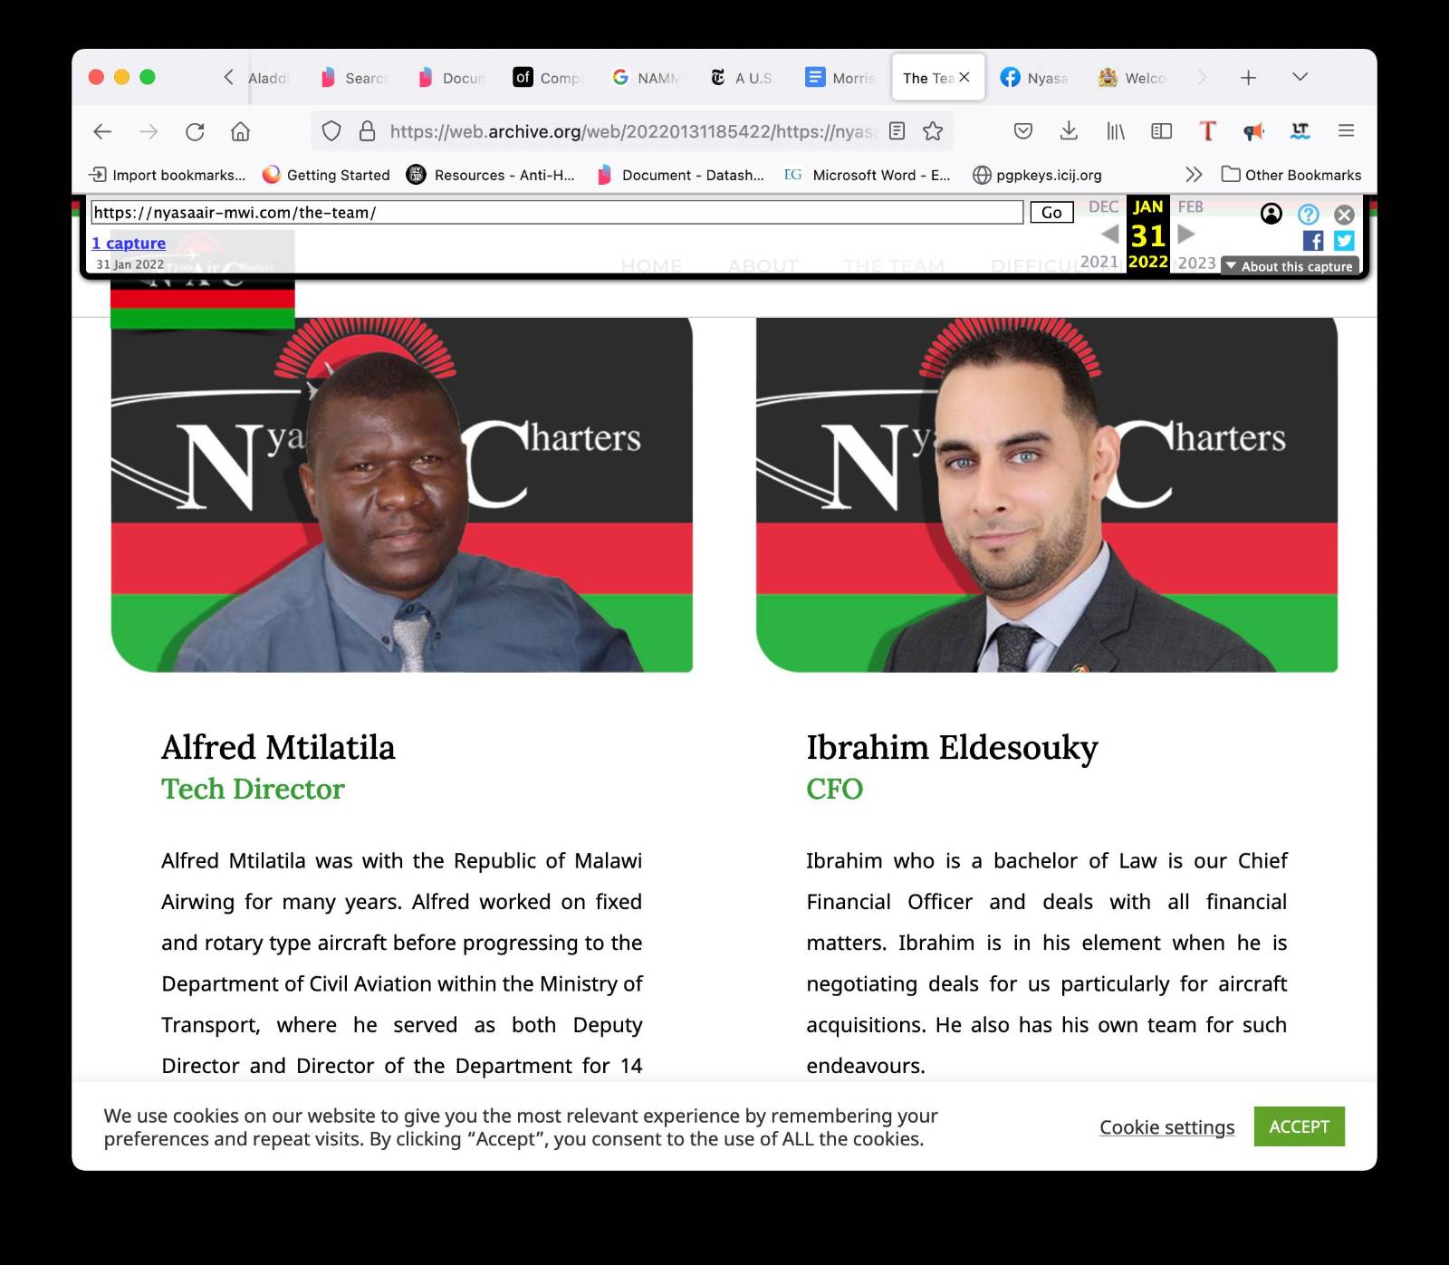1449x1265 pixels.
Task: Click the forward navigation arrow
Action: click(149, 131)
